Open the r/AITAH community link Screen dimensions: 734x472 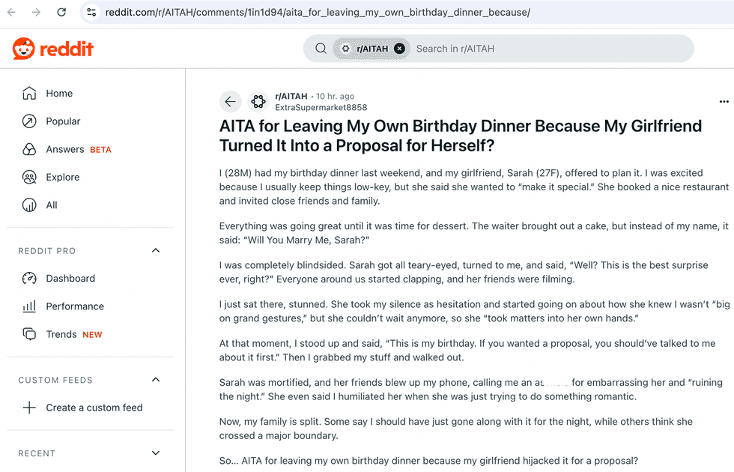pyautogui.click(x=291, y=96)
